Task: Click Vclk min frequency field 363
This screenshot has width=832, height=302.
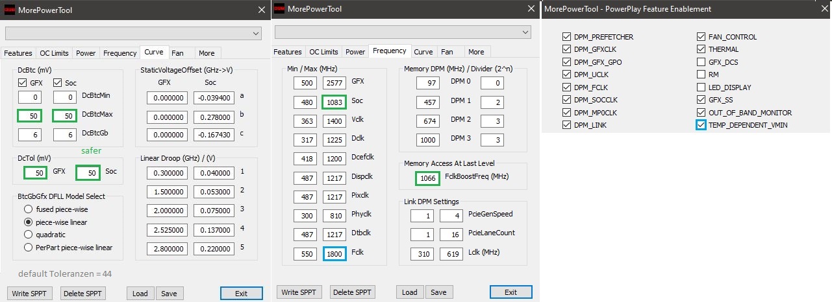Action: [305, 121]
